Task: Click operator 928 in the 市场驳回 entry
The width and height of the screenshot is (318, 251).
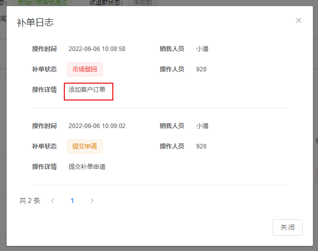Action: 201,69
